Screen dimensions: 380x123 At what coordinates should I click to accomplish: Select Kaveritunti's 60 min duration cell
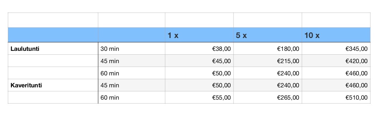(x=132, y=98)
